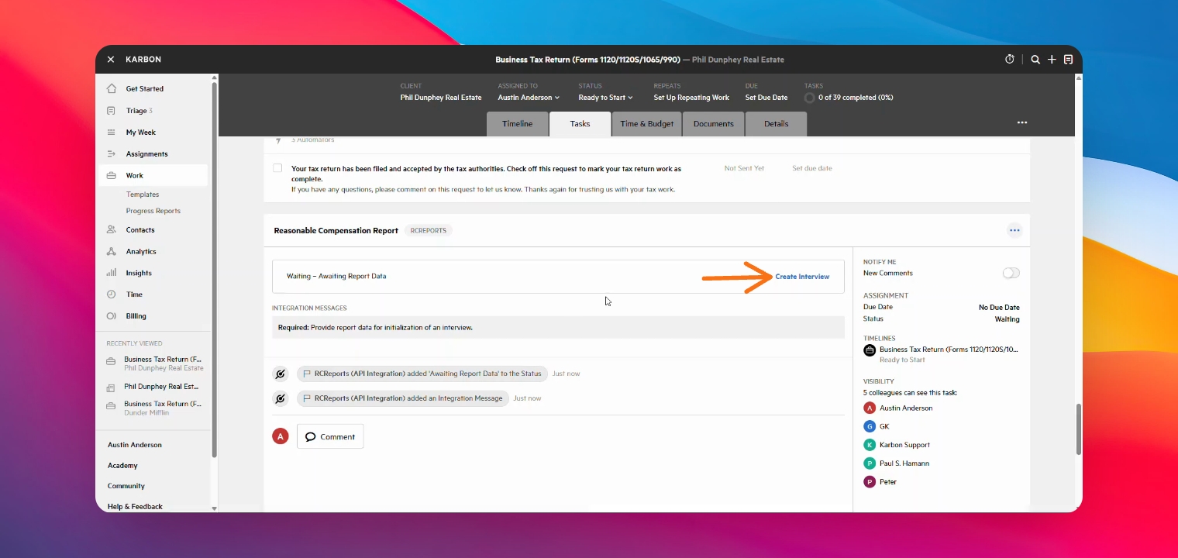This screenshot has height=558, width=1178.
Task: Click the Triage sidebar icon
Action: tap(112, 111)
